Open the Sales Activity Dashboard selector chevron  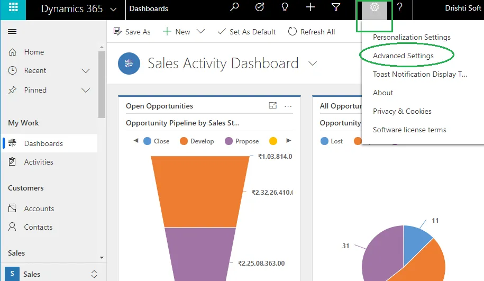coord(313,64)
